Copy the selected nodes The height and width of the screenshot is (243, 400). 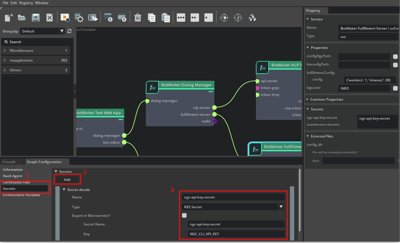point(152,18)
